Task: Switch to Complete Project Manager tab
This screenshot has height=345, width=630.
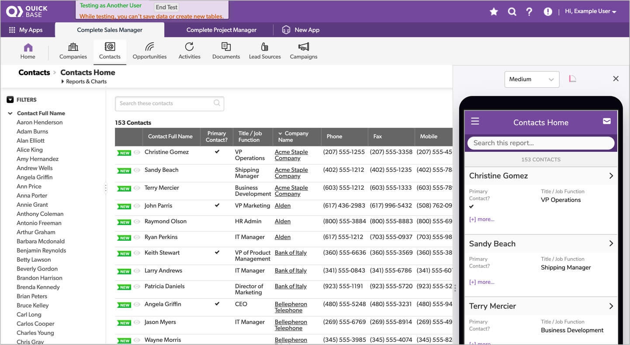Action: [222, 30]
